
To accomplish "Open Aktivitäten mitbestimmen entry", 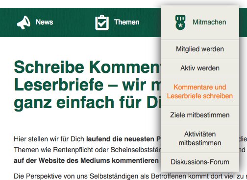I will (x=200, y=139).
